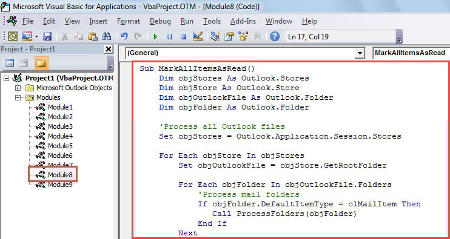450x239 pixels.
Task: Open the Insert UserForm dropdown arrow
Action: click(x=36, y=37)
